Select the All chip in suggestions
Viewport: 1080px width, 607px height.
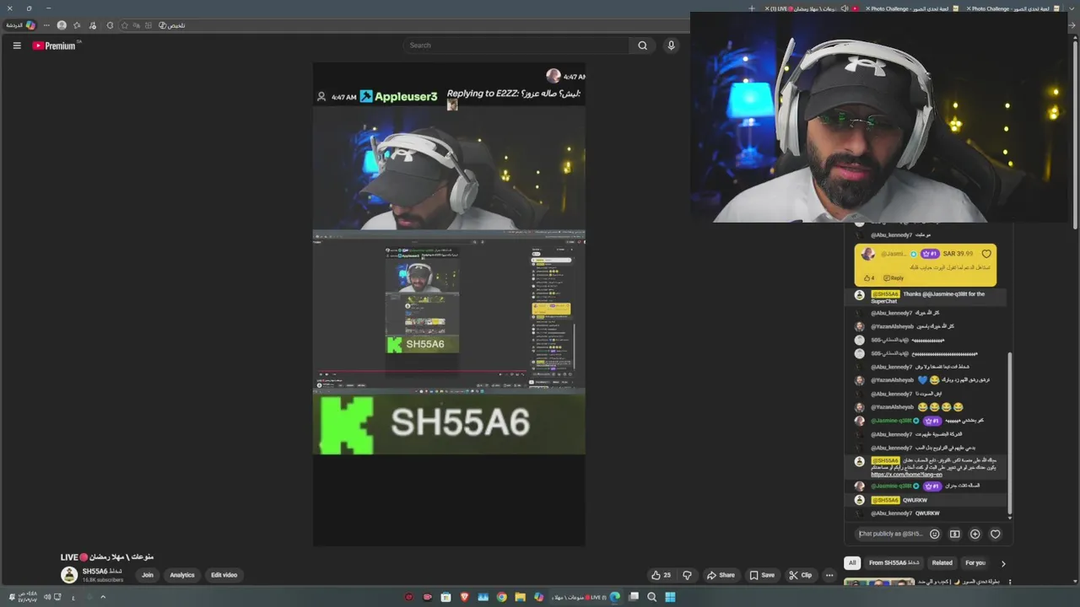pyautogui.click(x=852, y=563)
